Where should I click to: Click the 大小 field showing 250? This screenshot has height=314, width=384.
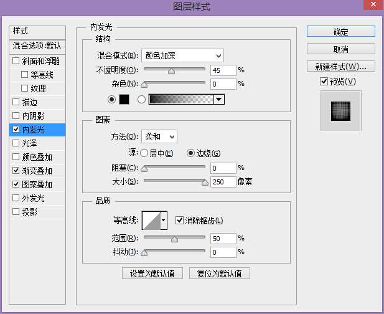tap(223, 182)
